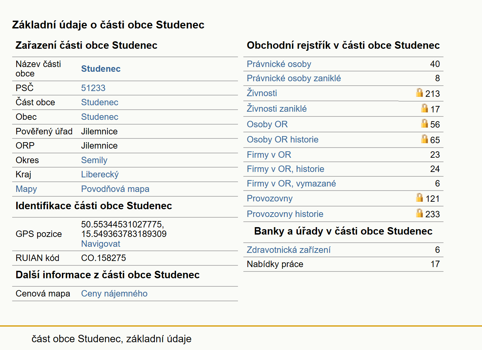
Task: Open Firmy v OR, vymazané link
Action: click(291, 183)
